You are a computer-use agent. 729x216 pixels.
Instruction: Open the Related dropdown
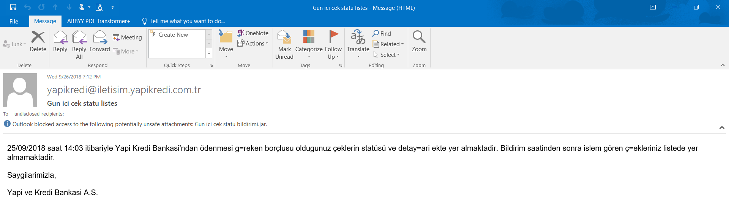click(x=388, y=44)
